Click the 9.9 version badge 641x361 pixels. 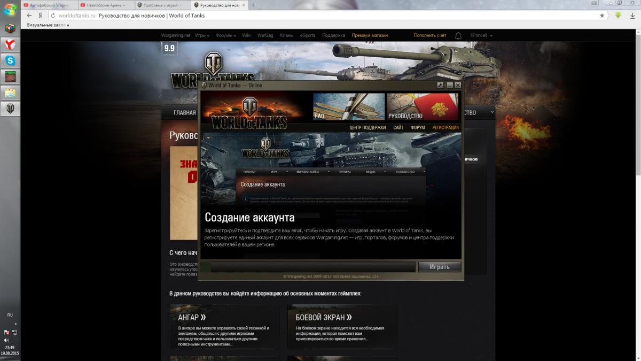click(x=169, y=48)
